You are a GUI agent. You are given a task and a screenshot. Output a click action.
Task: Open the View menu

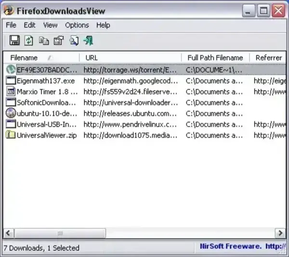pos(50,25)
